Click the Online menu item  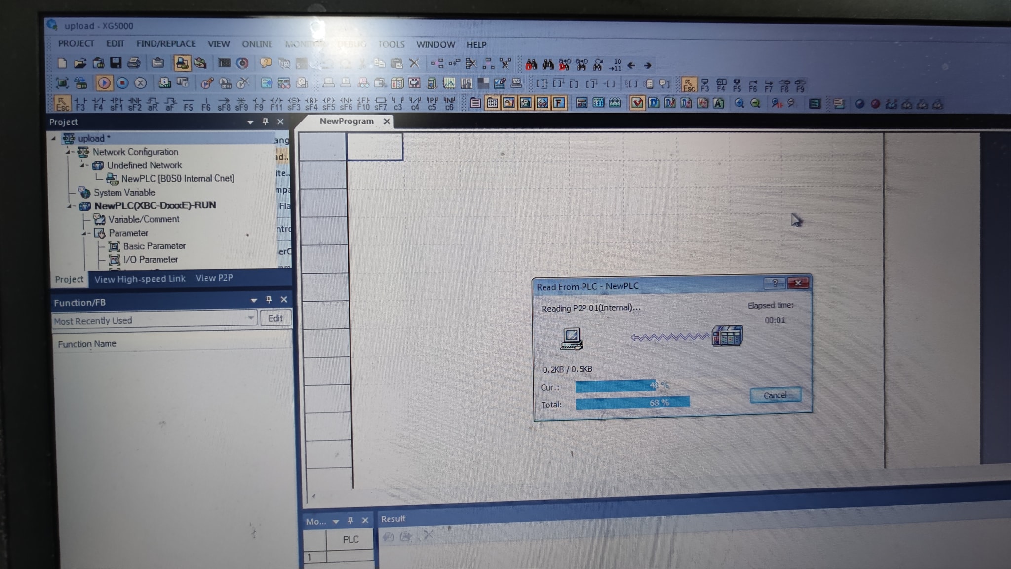point(256,44)
